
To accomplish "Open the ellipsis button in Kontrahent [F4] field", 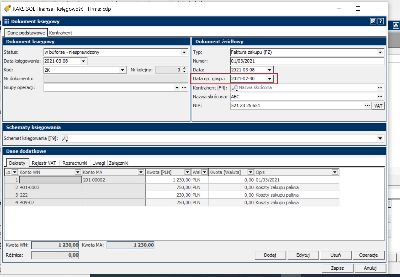I will tap(380, 88).
